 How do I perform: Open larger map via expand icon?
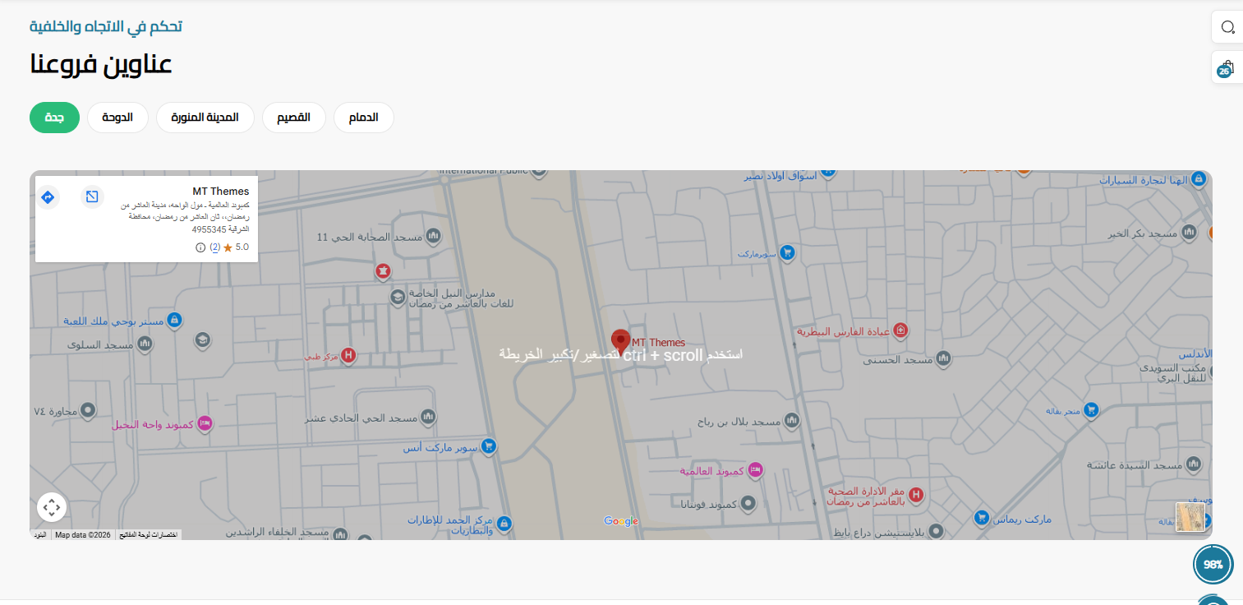(92, 196)
